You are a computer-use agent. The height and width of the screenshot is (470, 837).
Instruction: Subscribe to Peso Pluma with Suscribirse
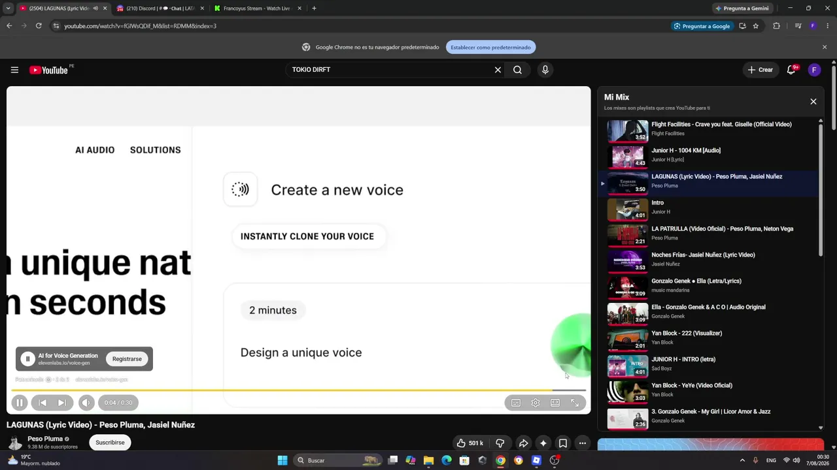coord(110,443)
